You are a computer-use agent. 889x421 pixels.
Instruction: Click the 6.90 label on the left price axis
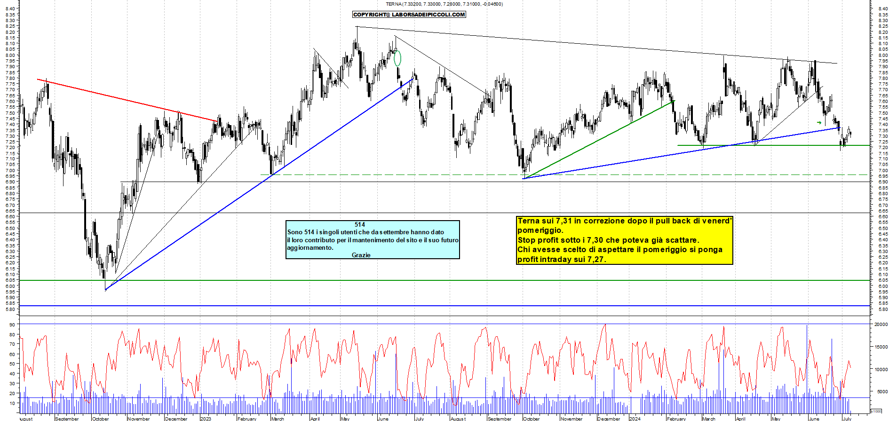pos(10,182)
